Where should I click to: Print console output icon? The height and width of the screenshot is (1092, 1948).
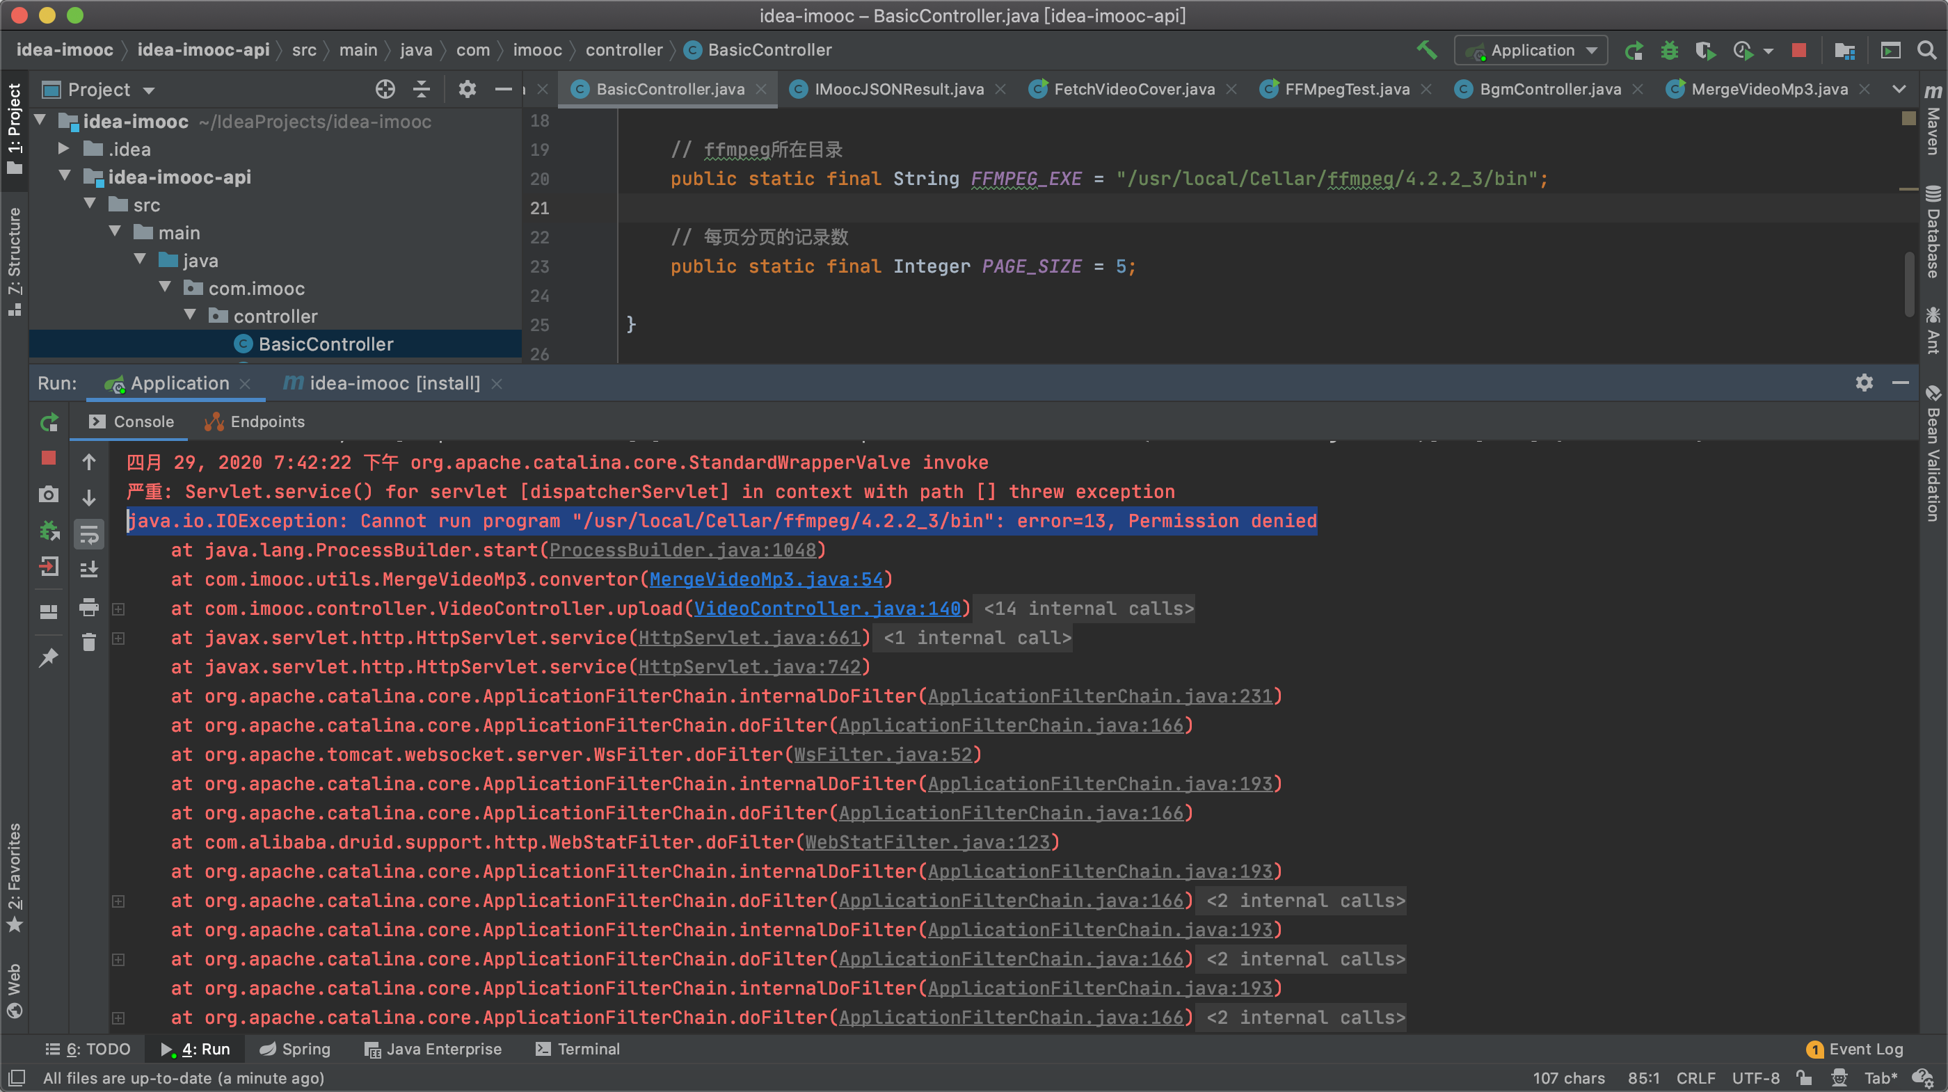click(89, 607)
